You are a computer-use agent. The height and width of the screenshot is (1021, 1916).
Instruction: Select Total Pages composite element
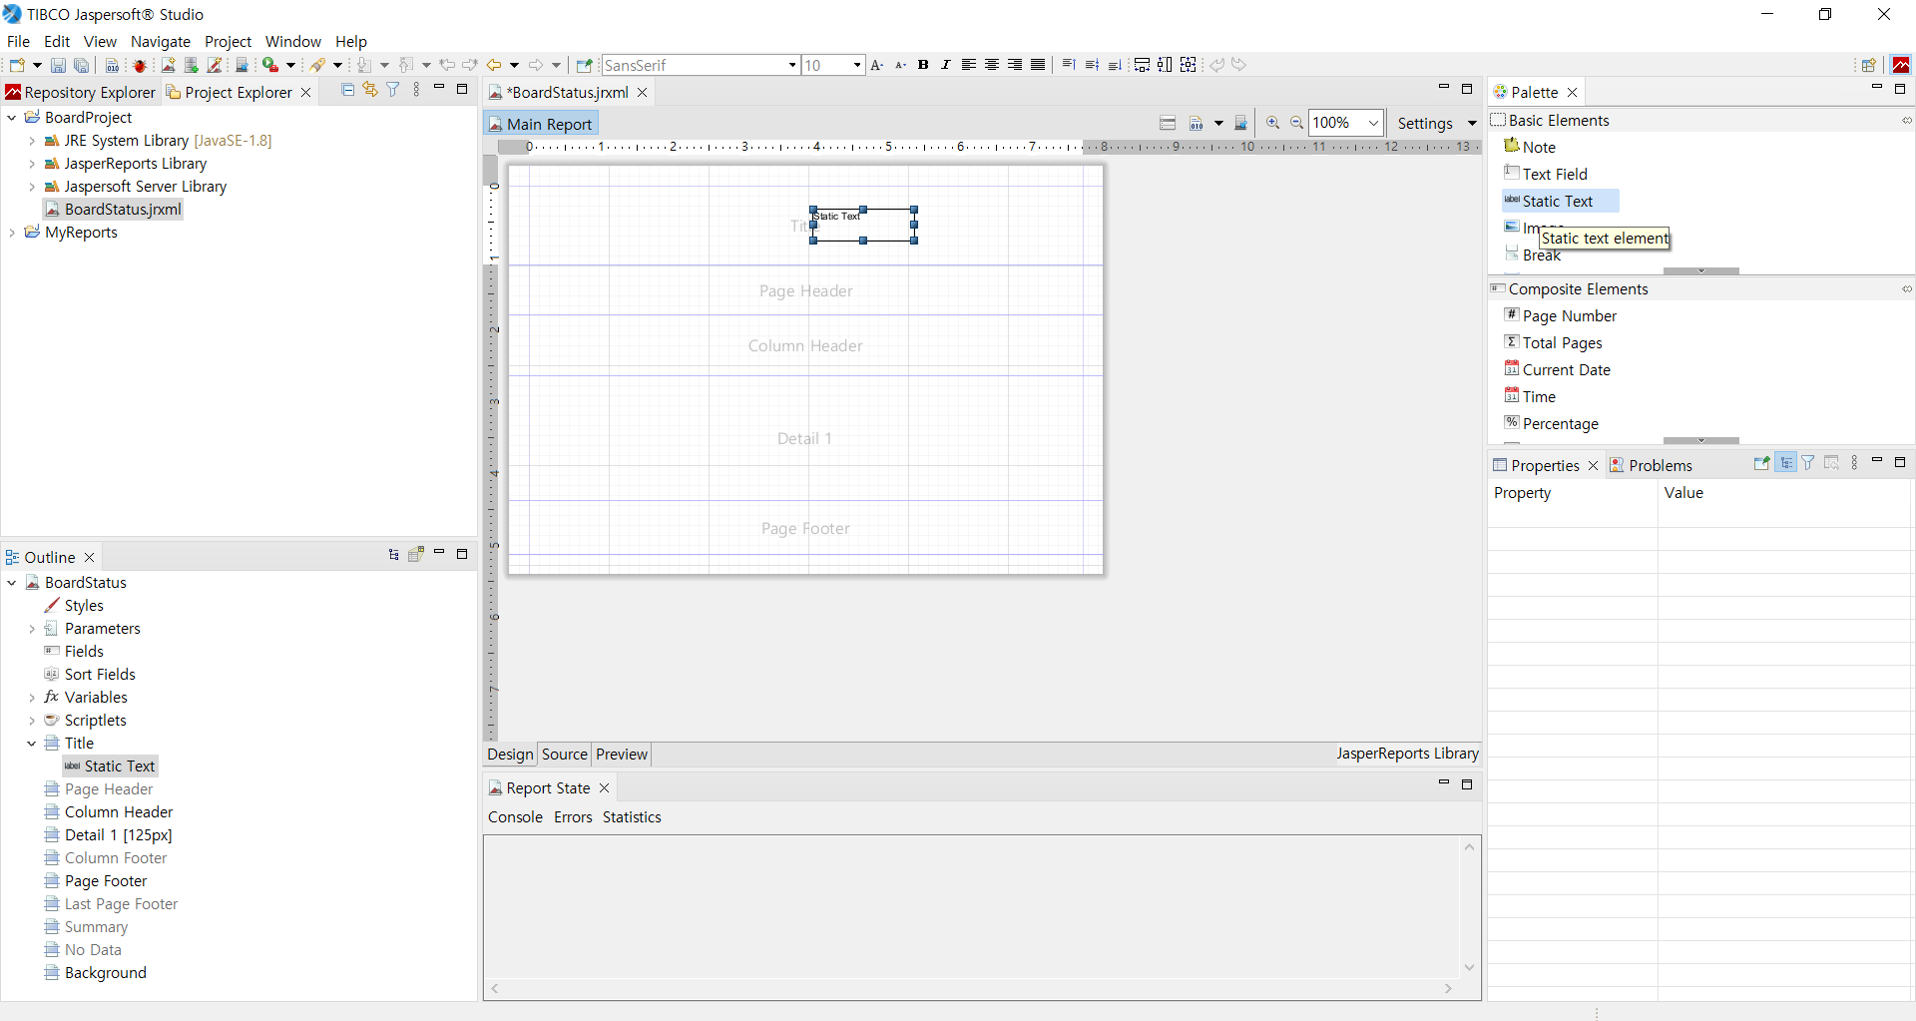[1553, 342]
